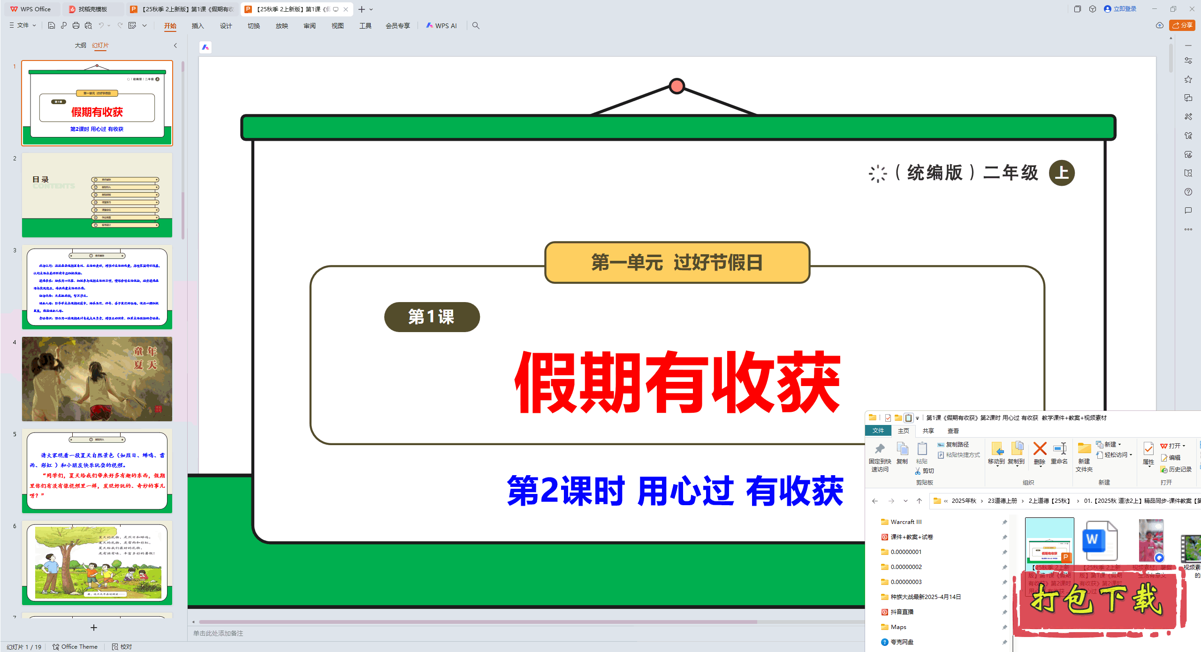Viewport: 1201px width, 652px height.
Task: Click the Undo arrow icon
Action: pyautogui.click(x=101, y=26)
